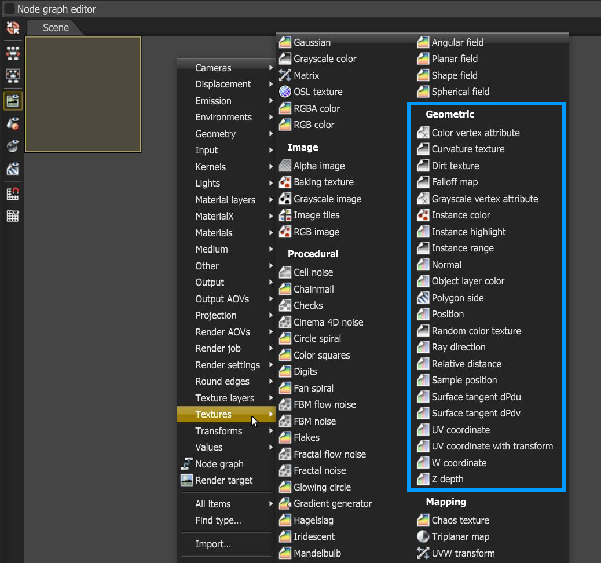This screenshot has width=601, height=563.
Task: Click the Cell noise icon
Action: tap(285, 272)
